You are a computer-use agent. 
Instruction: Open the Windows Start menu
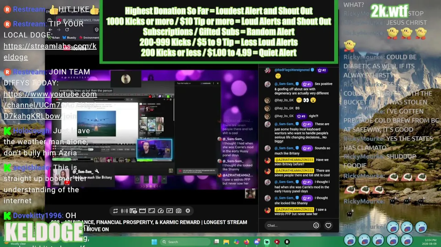coord(154,242)
